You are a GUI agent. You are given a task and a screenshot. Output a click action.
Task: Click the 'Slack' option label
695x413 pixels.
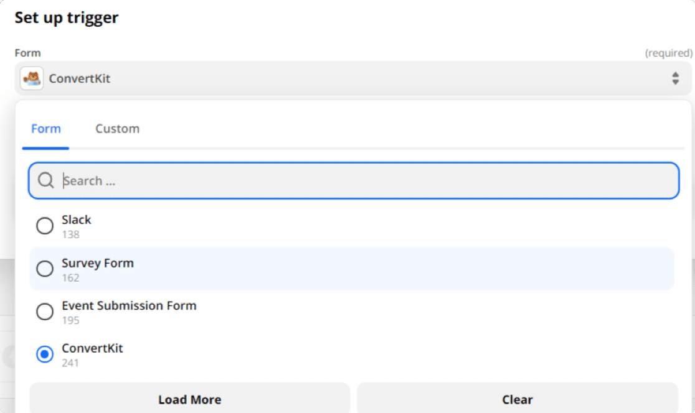click(x=76, y=220)
